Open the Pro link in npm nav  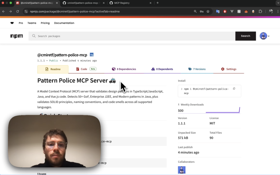point(21,23)
